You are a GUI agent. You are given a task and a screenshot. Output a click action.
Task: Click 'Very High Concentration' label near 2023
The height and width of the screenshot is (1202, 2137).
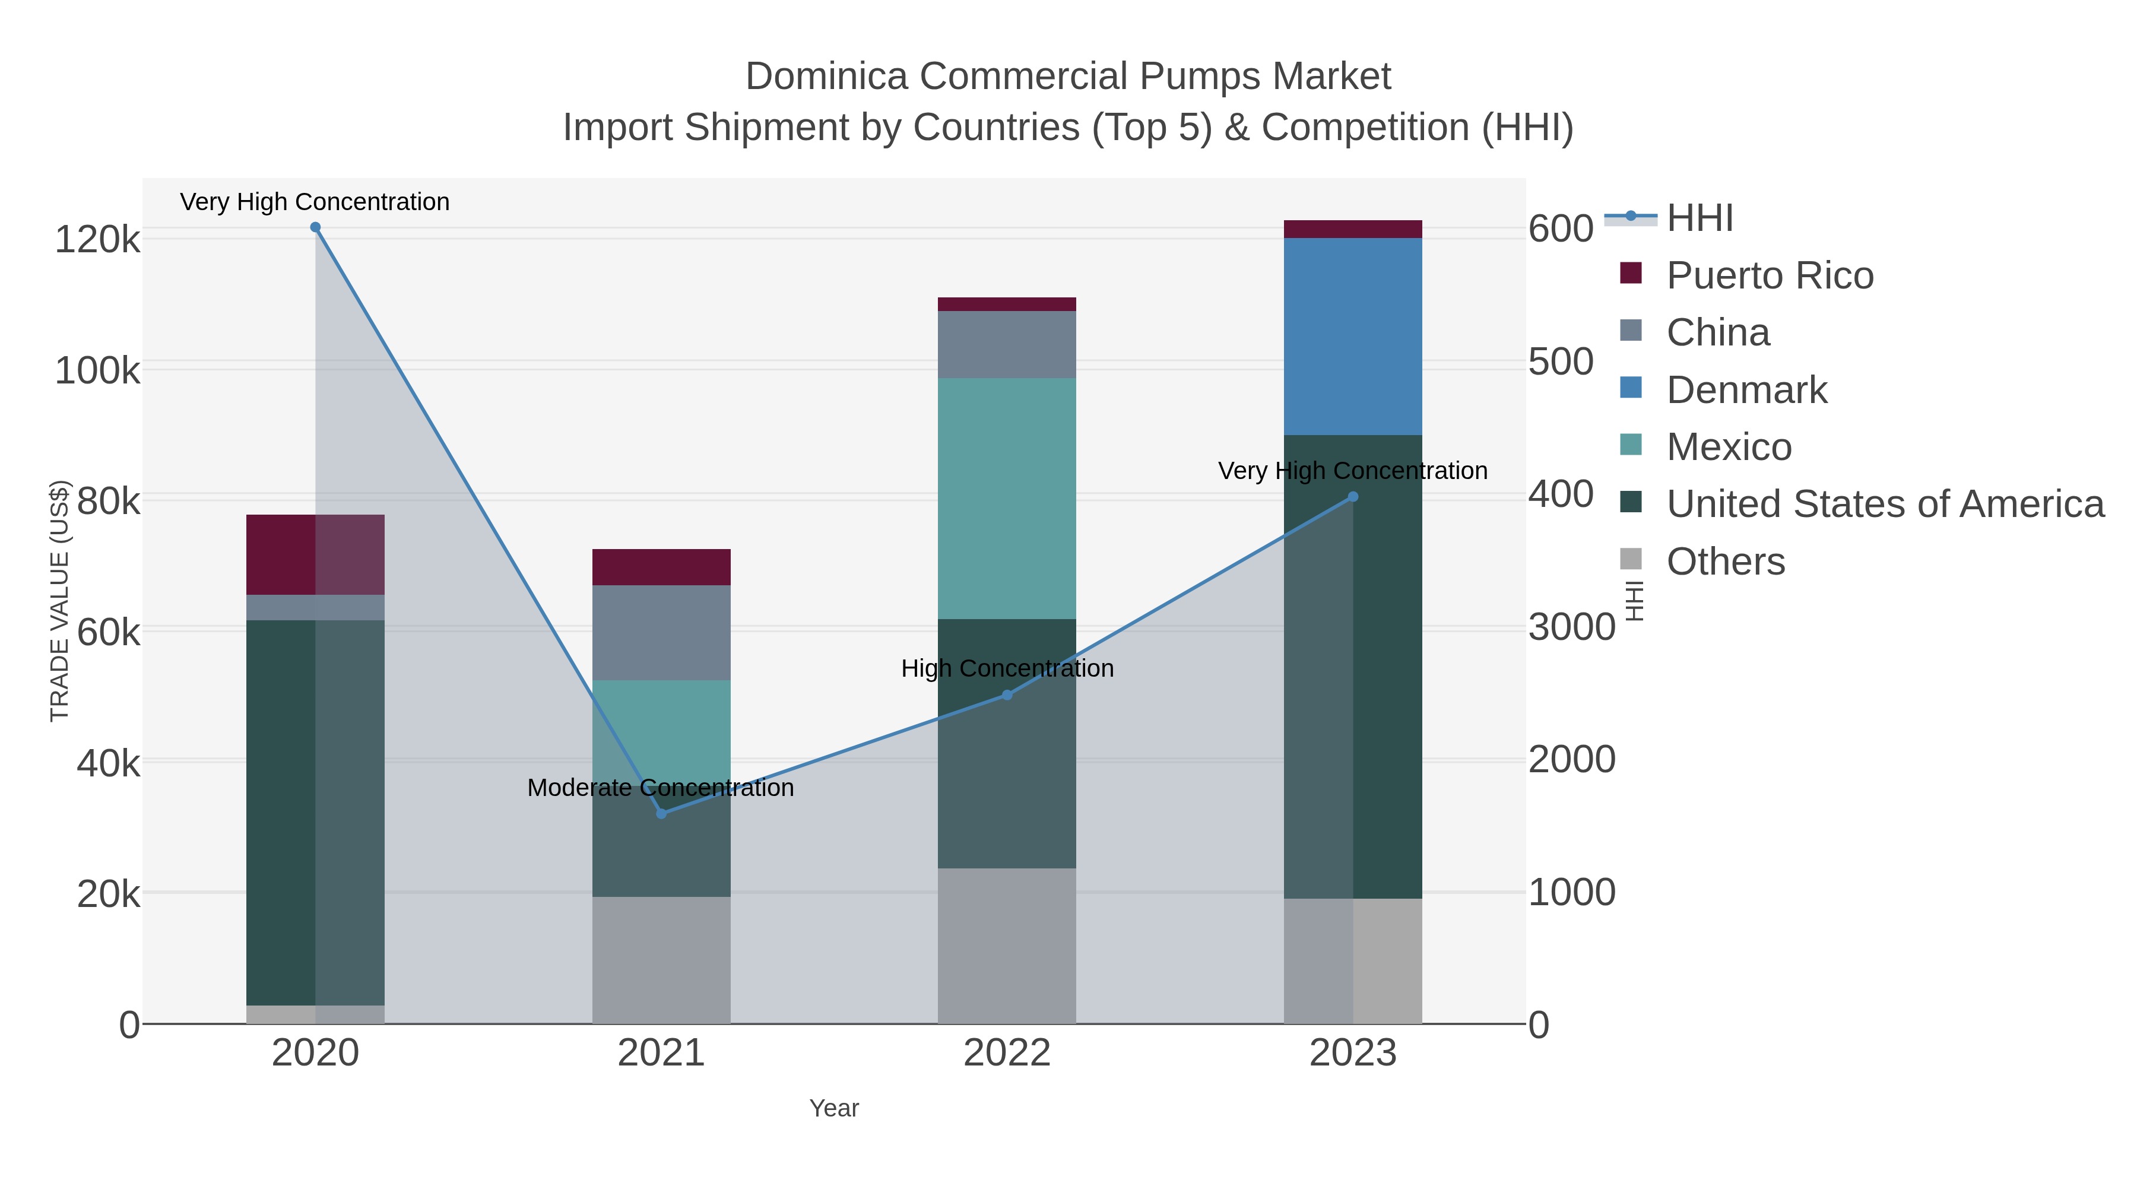1352,471
